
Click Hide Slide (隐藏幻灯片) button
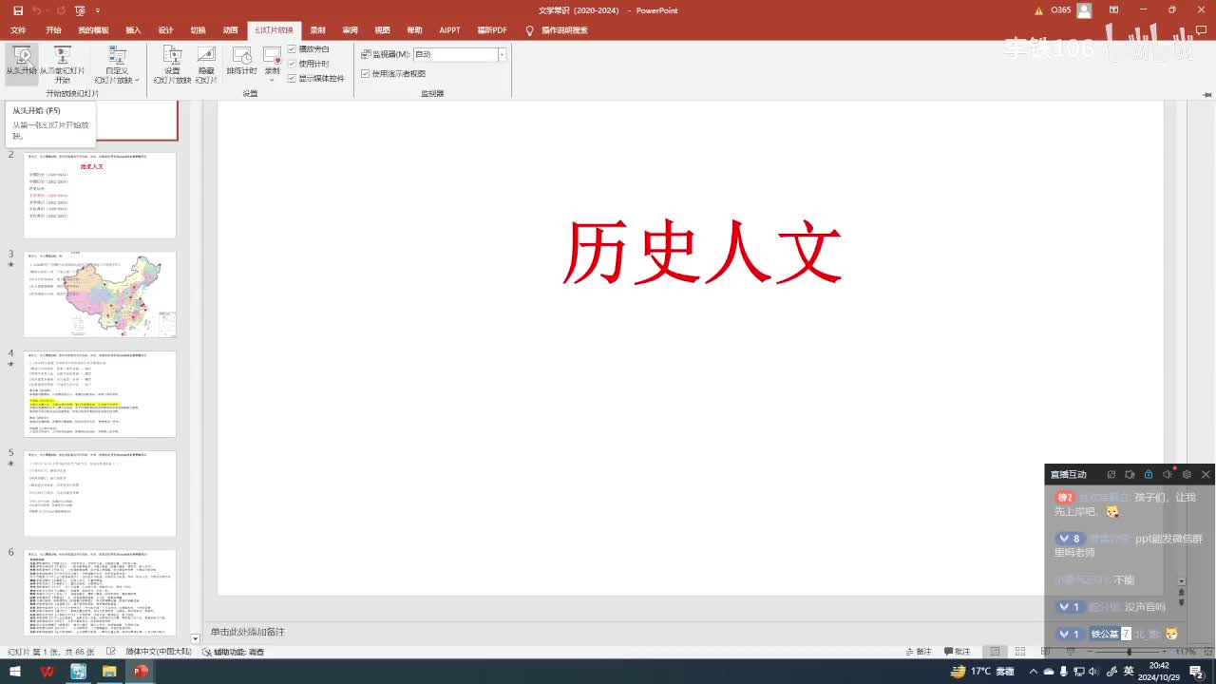(206, 65)
